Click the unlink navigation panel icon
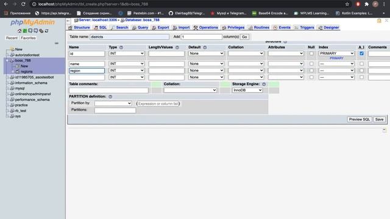Image resolution: width=390 pixels, height=219 pixels. [57, 43]
